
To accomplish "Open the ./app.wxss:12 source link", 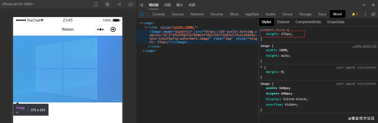I will pyautogui.click(x=364, y=46).
